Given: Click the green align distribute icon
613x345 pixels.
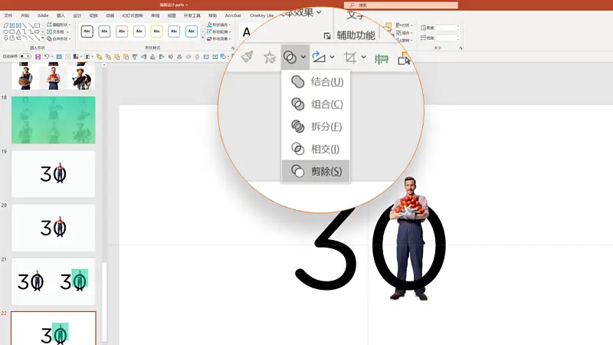Looking at the screenshot, I should pos(381,59).
